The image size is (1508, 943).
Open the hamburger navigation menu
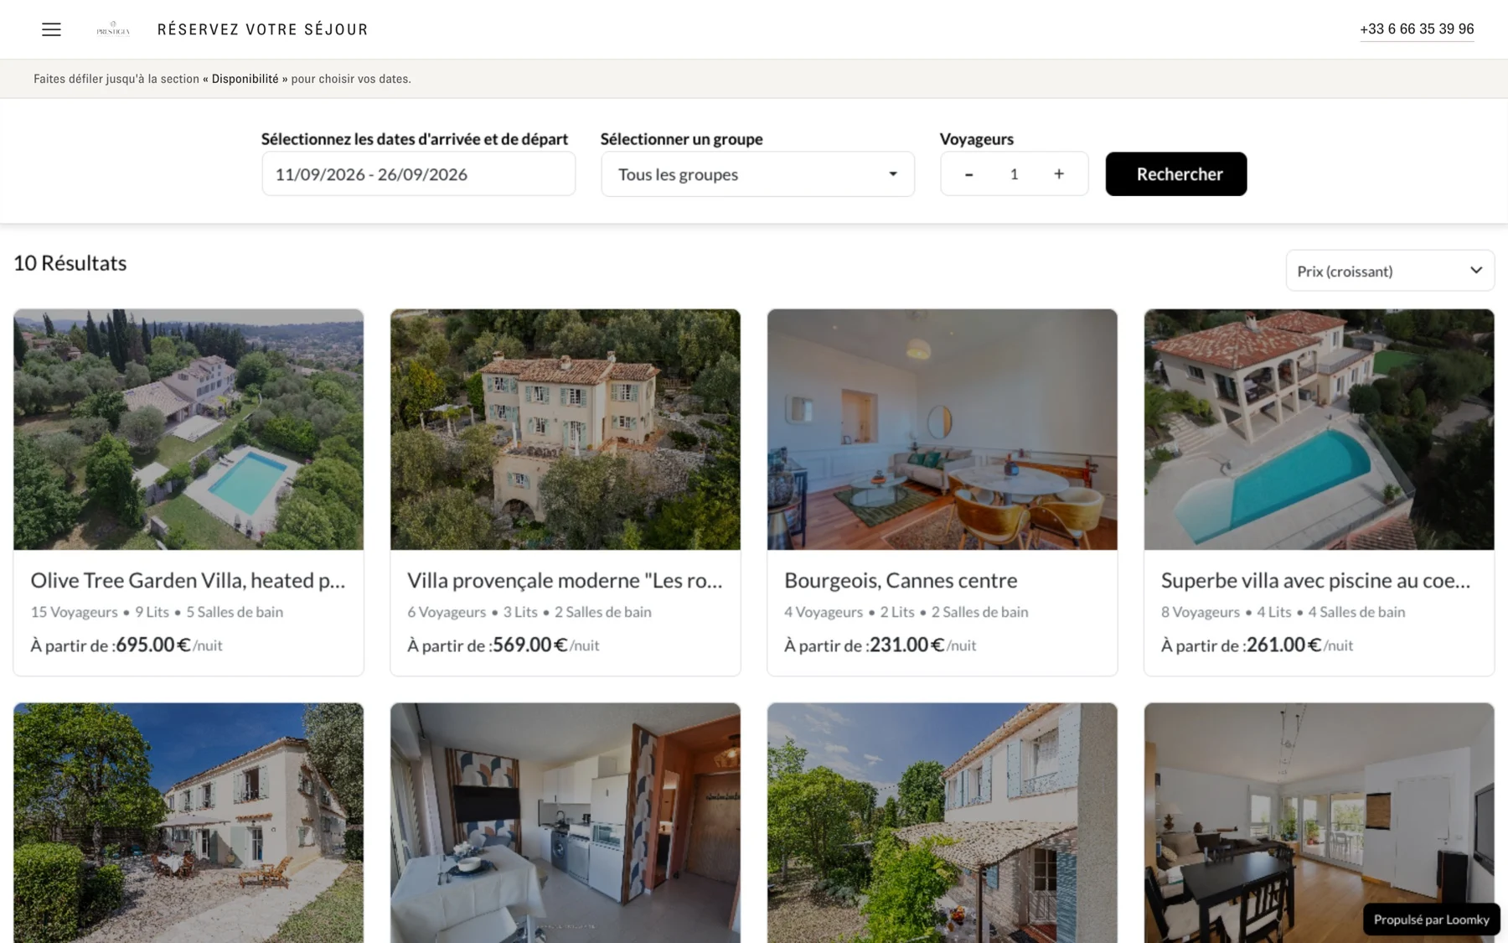click(x=51, y=29)
